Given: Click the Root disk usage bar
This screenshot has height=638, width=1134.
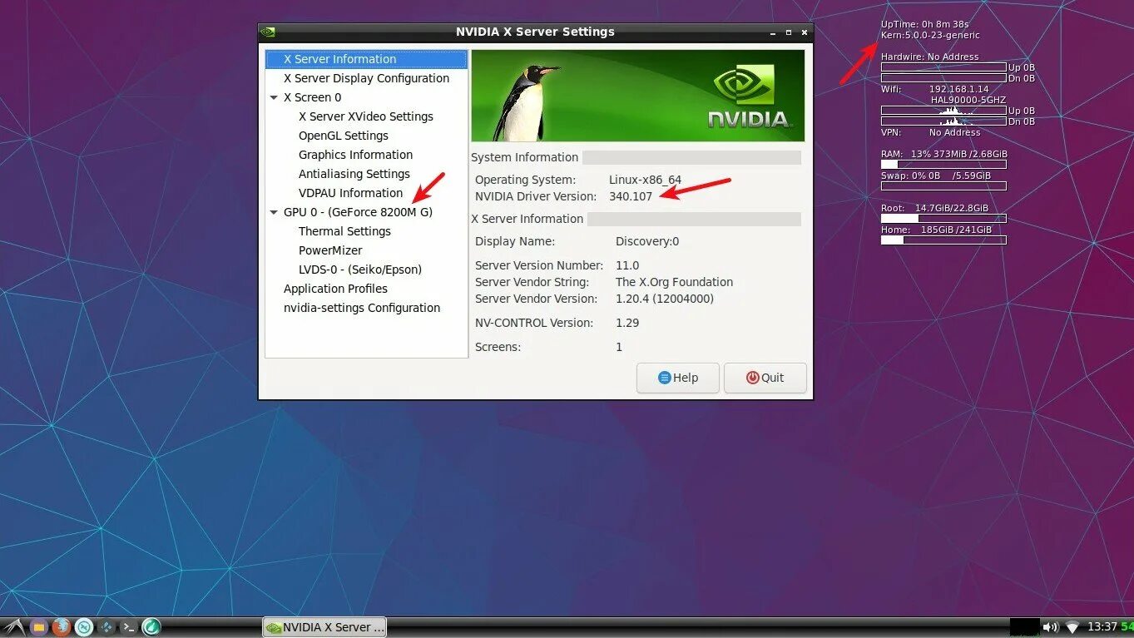Looking at the screenshot, I should (x=943, y=219).
